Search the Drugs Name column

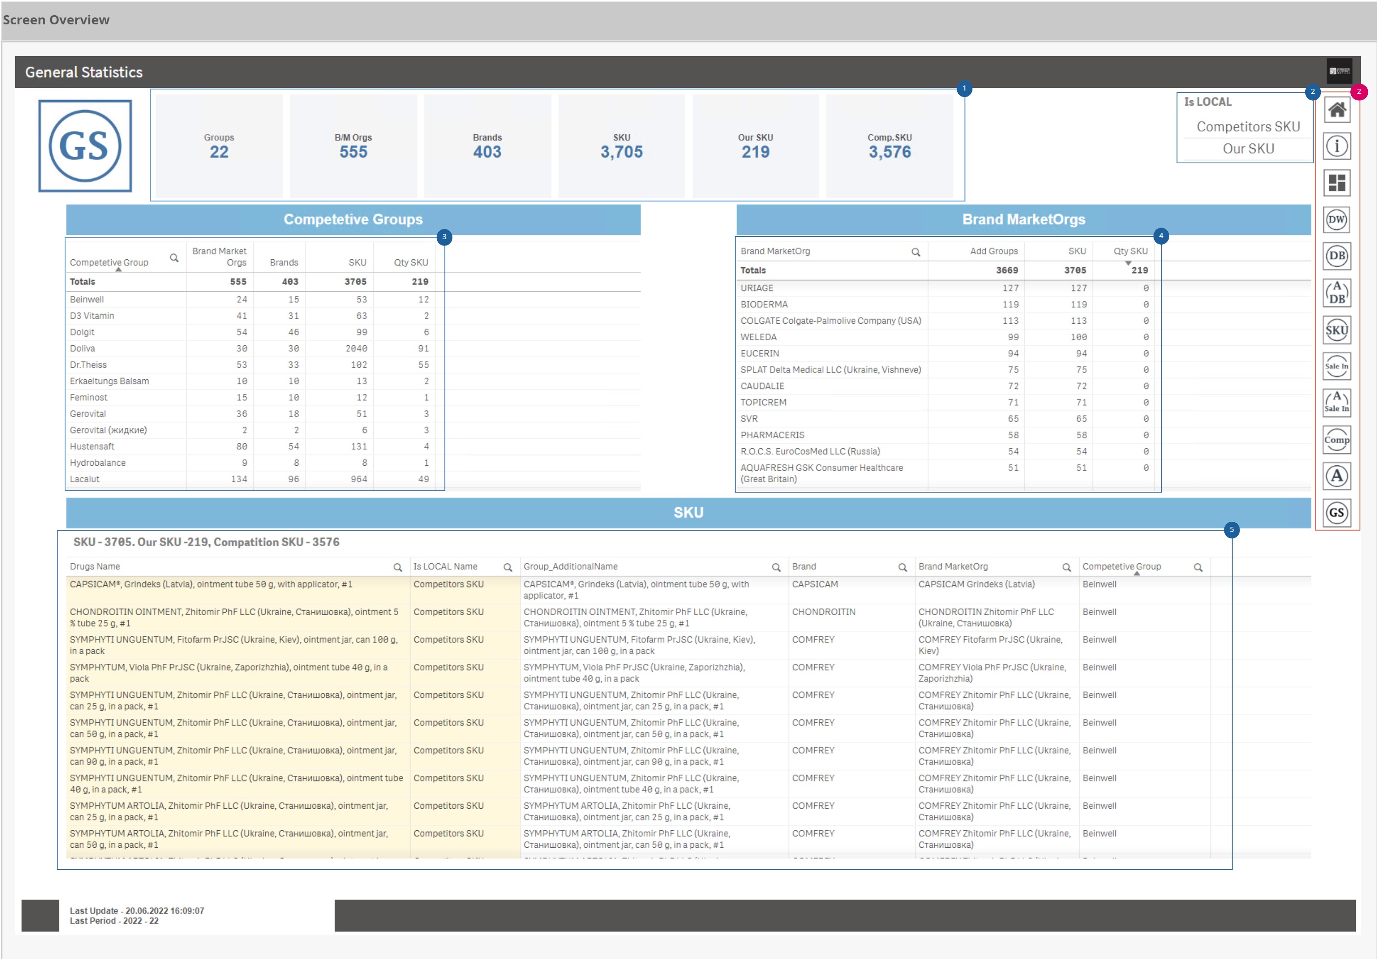[397, 567]
